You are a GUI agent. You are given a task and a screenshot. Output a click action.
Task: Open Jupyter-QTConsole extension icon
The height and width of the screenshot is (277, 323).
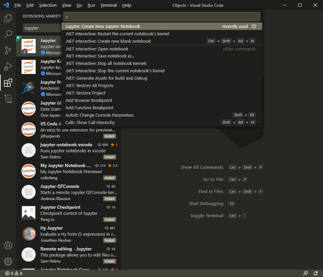(x=29, y=192)
